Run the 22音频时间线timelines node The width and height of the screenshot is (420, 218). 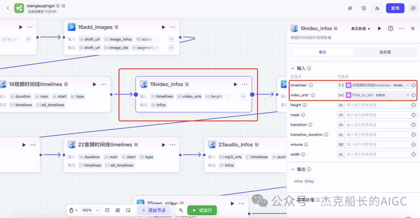pyautogui.click(x=163, y=145)
